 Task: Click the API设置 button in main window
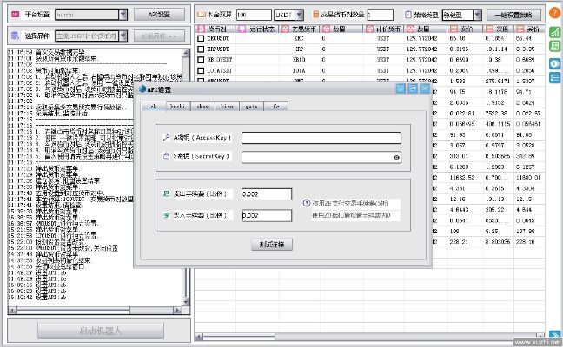(x=159, y=15)
